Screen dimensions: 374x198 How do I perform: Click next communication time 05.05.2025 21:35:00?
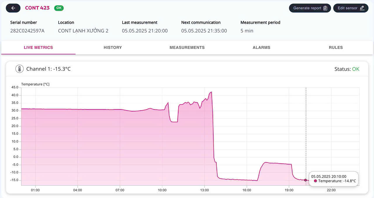204,31
